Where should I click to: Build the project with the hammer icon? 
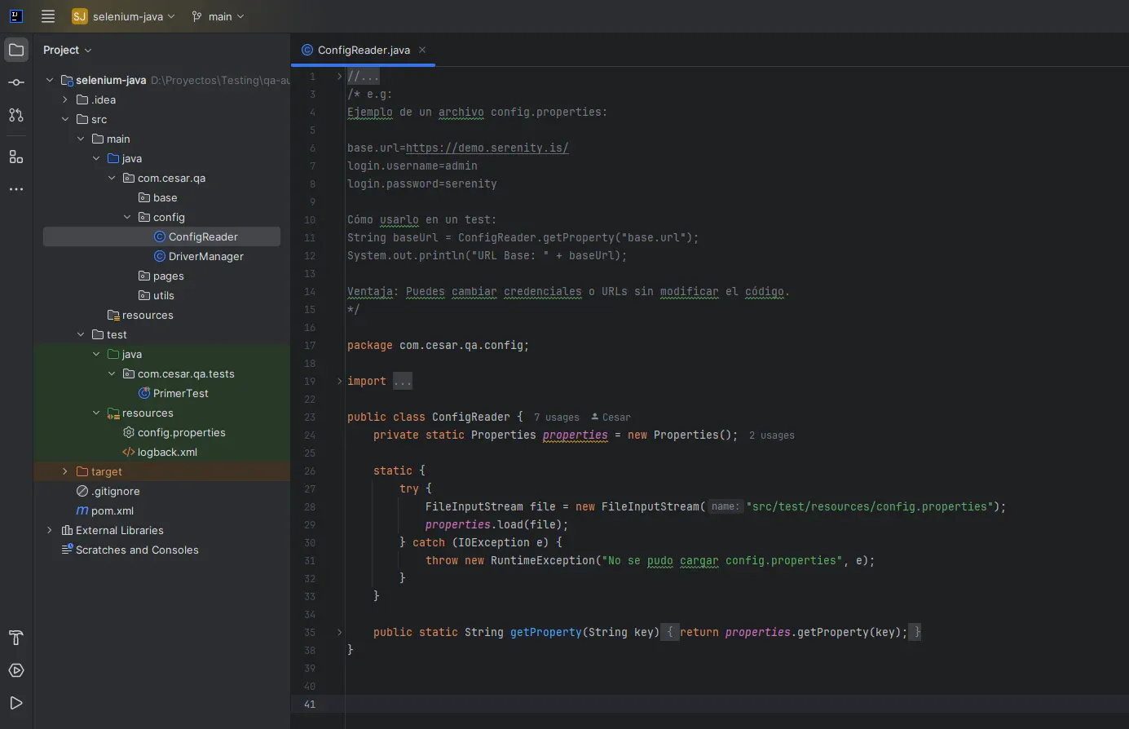pos(16,638)
